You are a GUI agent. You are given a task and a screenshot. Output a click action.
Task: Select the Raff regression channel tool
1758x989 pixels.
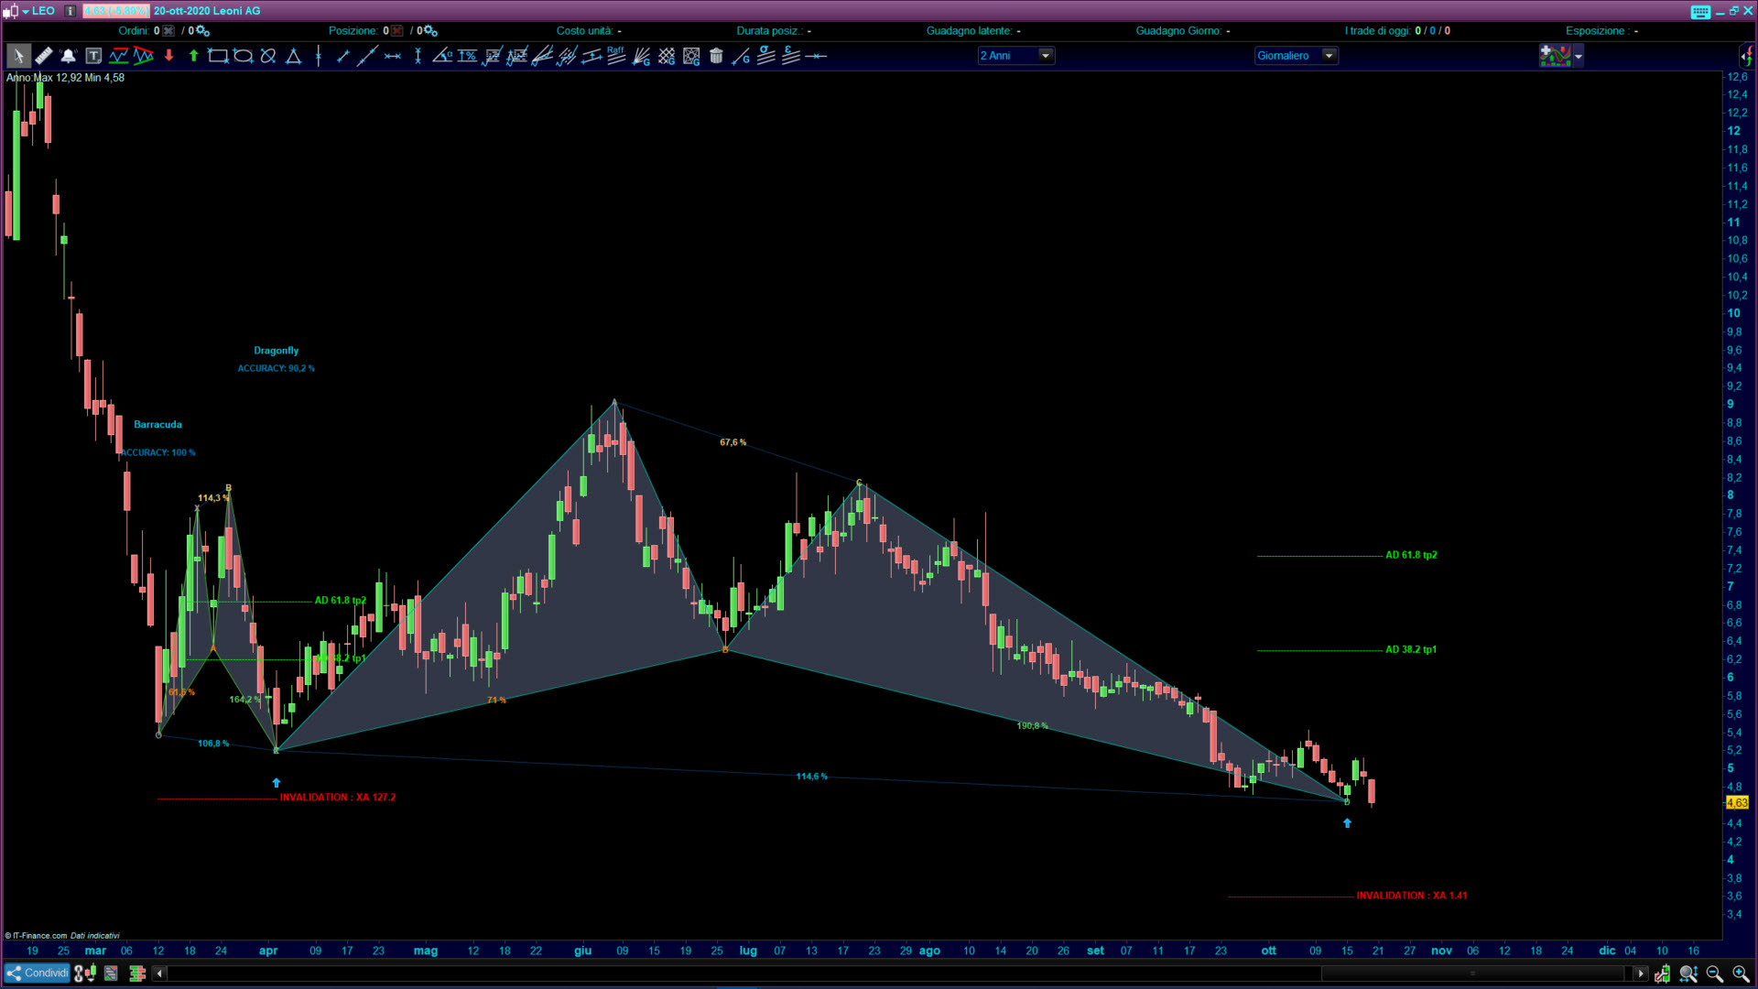[x=616, y=56]
